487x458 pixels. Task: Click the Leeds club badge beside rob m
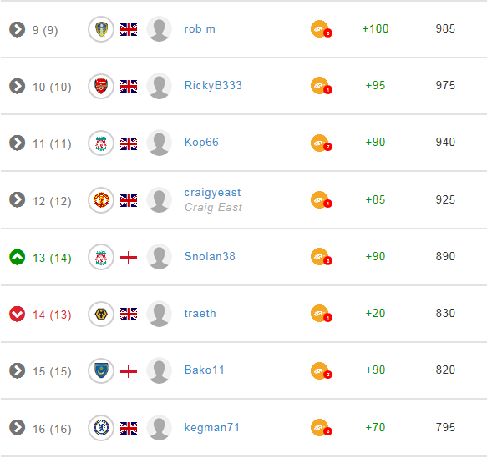(101, 29)
